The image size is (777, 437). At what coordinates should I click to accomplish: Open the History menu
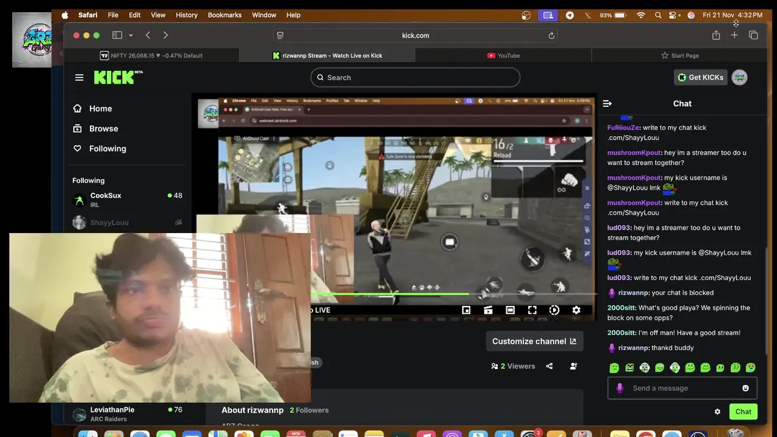(186, 15)
